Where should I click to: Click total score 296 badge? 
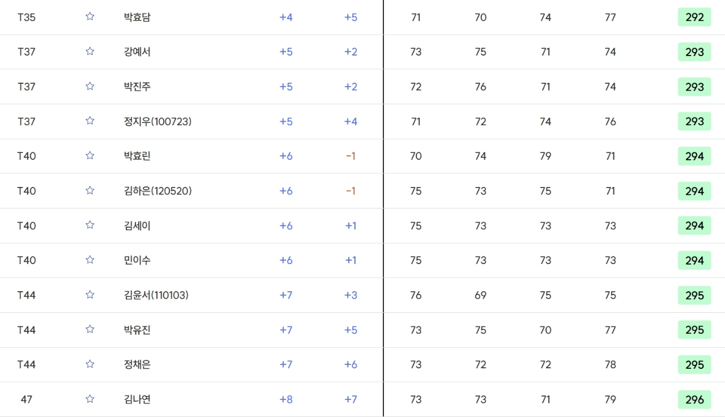694,399
